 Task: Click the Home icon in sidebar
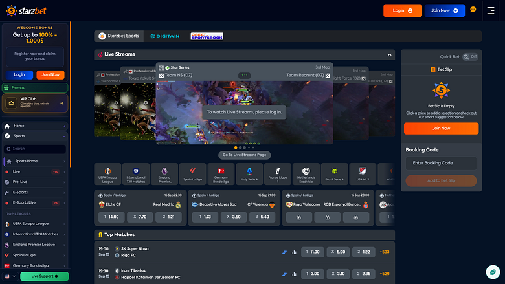(7, 126)
